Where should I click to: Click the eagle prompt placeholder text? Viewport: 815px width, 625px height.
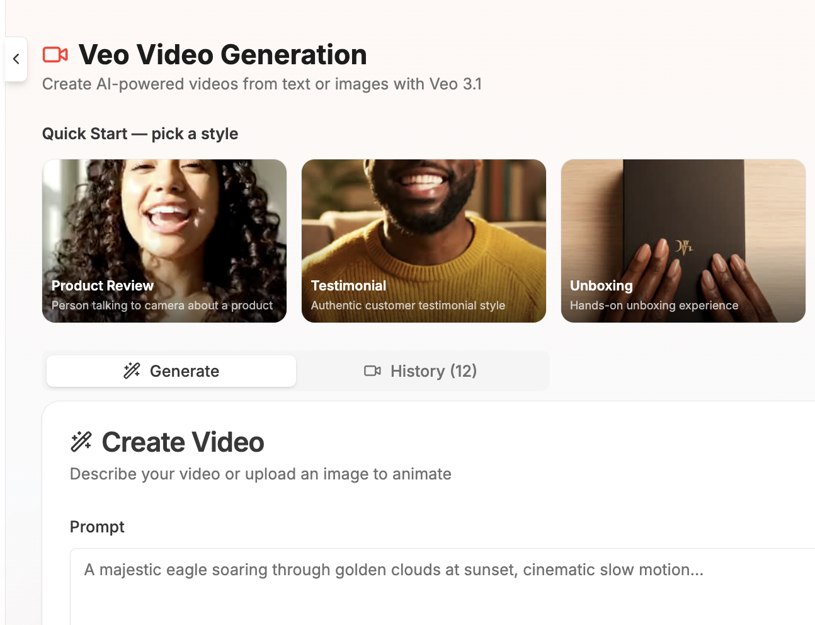[x=394, y=569]
